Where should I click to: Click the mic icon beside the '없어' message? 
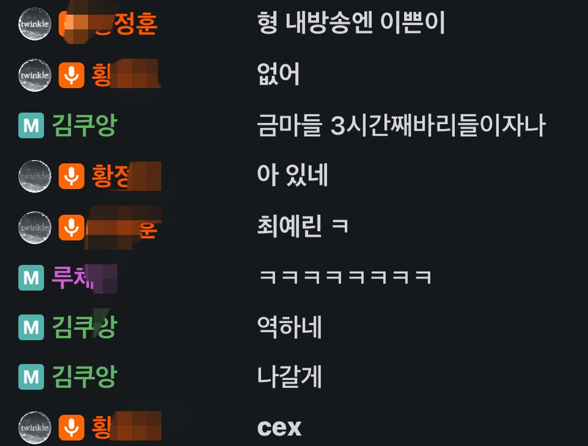tap(72, 75)
